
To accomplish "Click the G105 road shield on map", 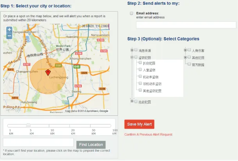I will [104, 51].
